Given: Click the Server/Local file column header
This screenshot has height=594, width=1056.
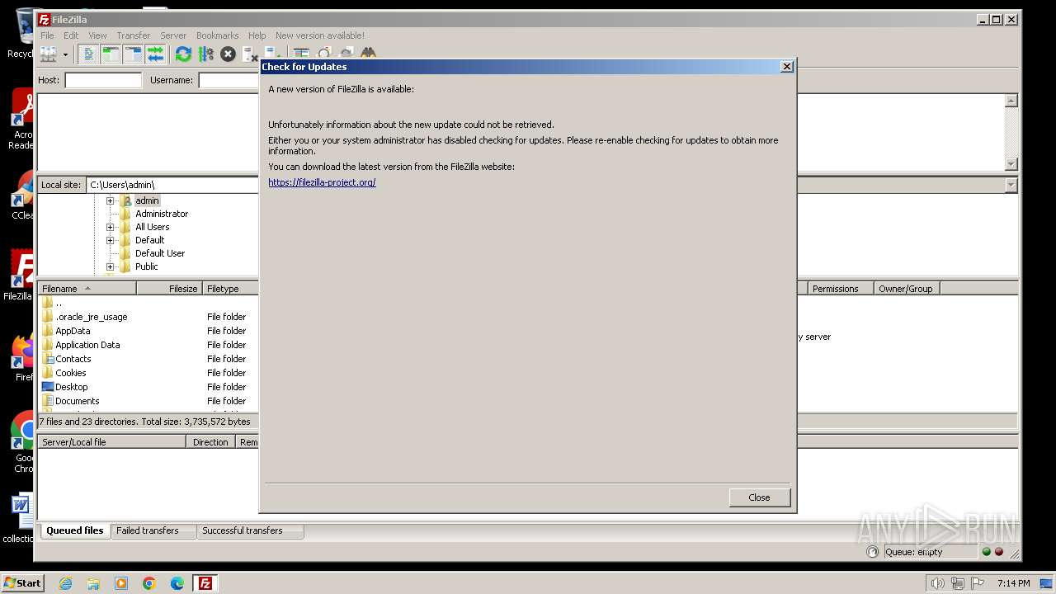Looking at the screenshot, I should (x=112, y=442).
